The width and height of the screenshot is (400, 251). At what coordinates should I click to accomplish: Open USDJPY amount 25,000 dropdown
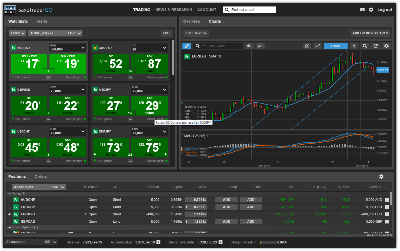point(149,90)
